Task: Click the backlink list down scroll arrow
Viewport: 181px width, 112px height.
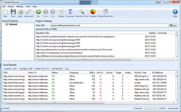Action: click(176, 56)
